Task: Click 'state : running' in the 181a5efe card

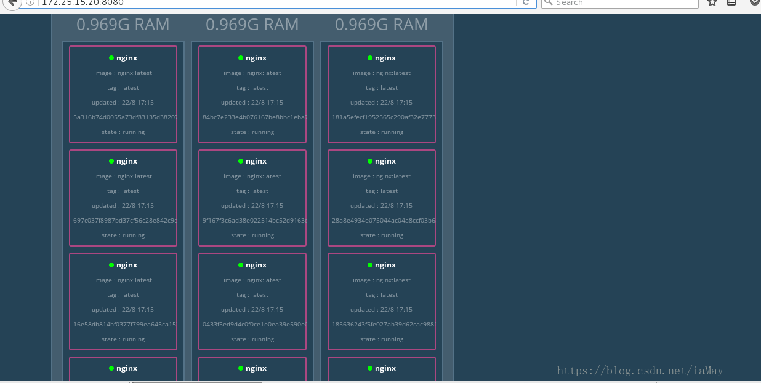Action: point(382,132)
